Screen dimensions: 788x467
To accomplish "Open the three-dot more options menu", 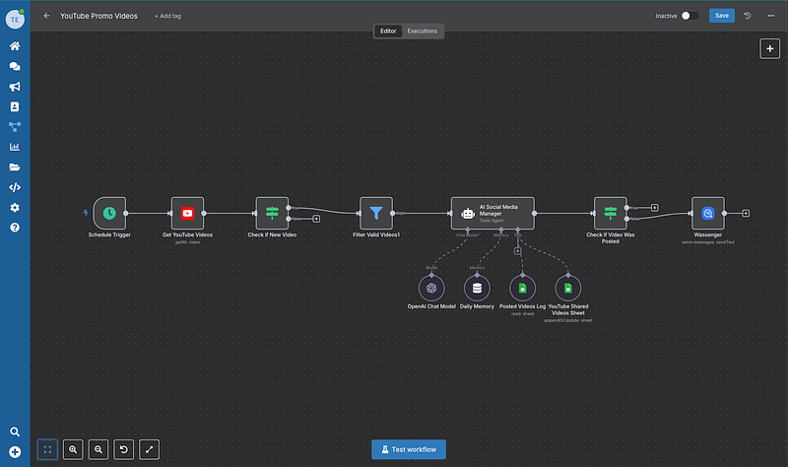I will (x=770, y=16).
